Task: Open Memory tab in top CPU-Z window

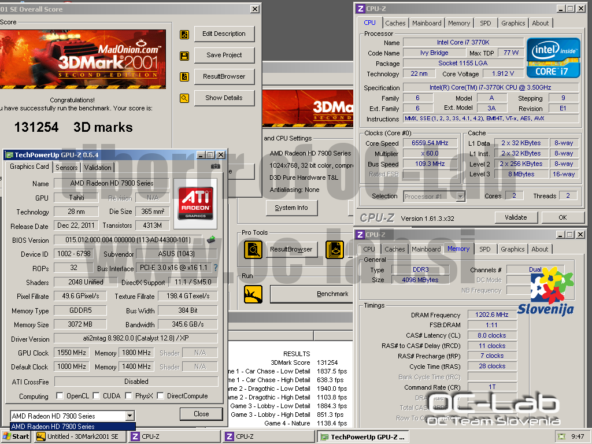Action: (459, 23)
